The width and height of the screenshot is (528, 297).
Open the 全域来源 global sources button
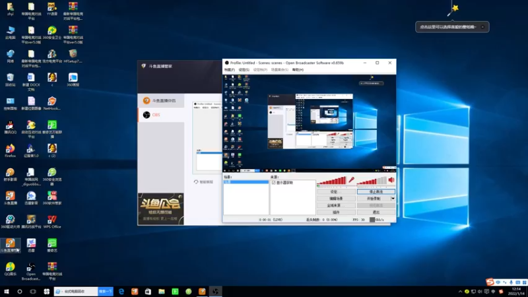[x=336, y=205]
